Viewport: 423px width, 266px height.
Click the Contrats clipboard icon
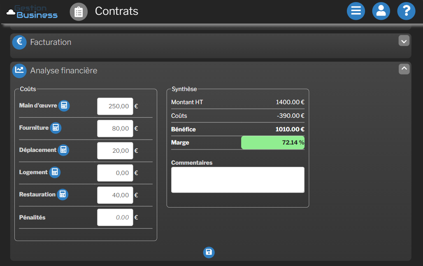point(79,12)
